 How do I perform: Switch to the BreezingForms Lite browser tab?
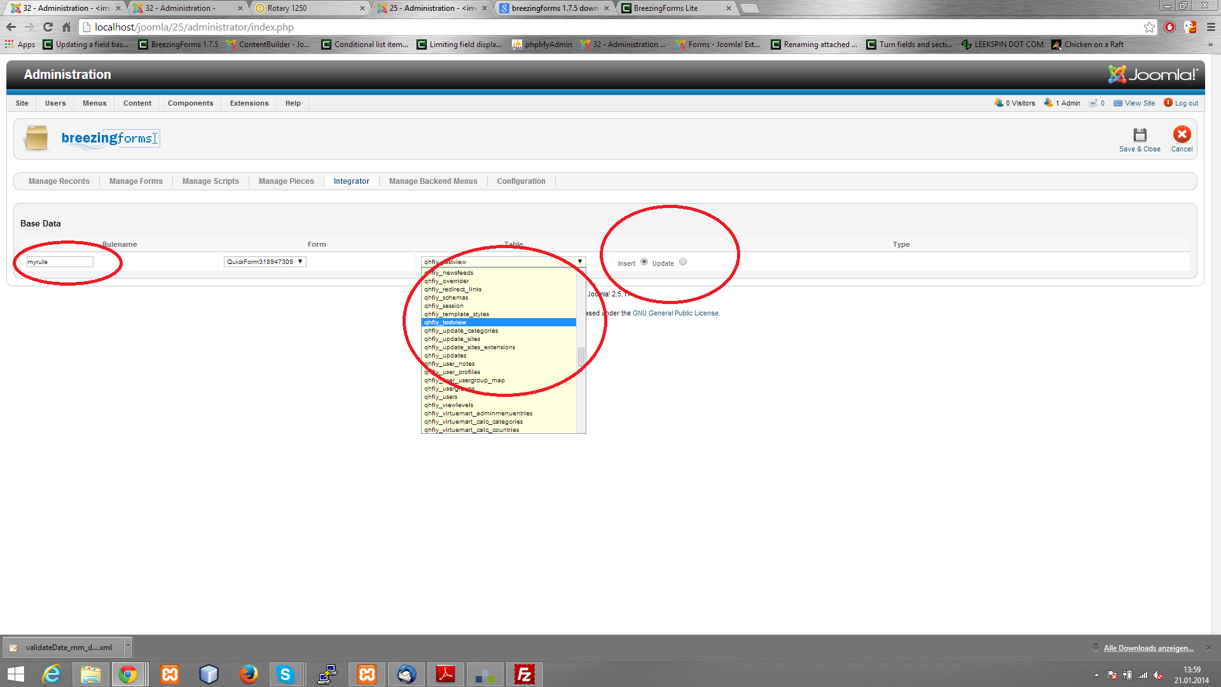pos(675,8)
